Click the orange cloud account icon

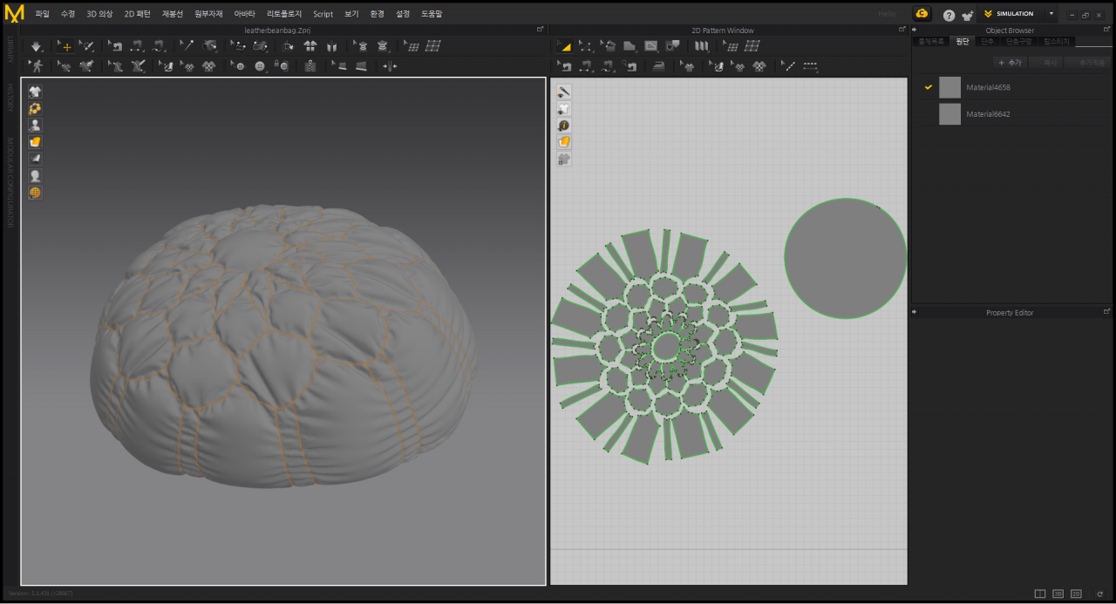[x=922, y=14]
